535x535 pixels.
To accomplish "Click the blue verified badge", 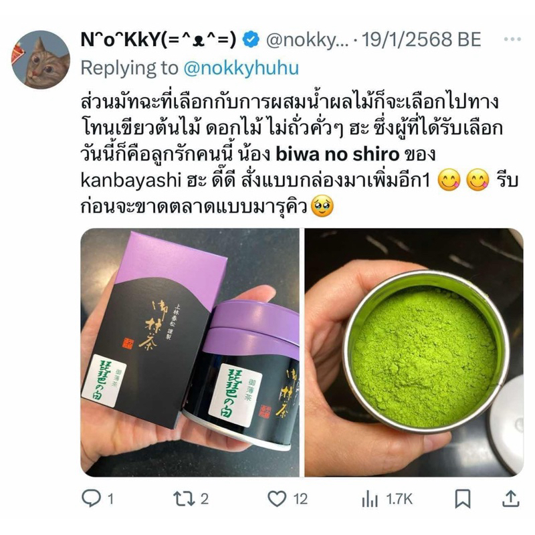I will pos(251,39).
